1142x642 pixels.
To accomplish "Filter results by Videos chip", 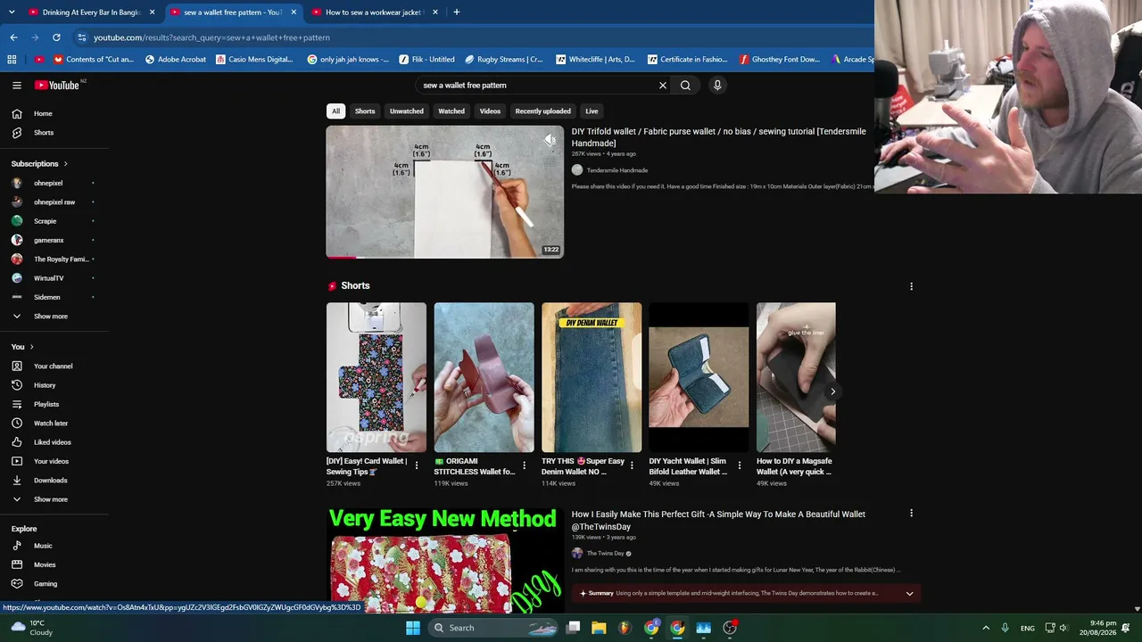I will [490, 111].
